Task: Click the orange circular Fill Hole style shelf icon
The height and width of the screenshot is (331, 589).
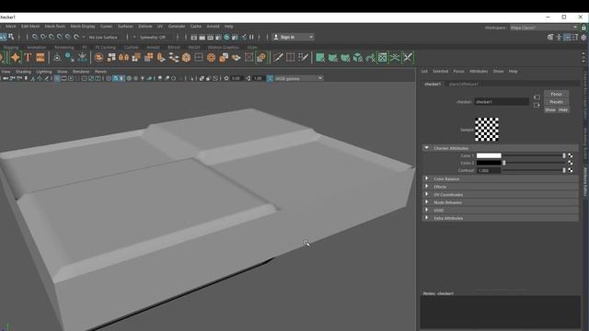Action: pos(211,57)
